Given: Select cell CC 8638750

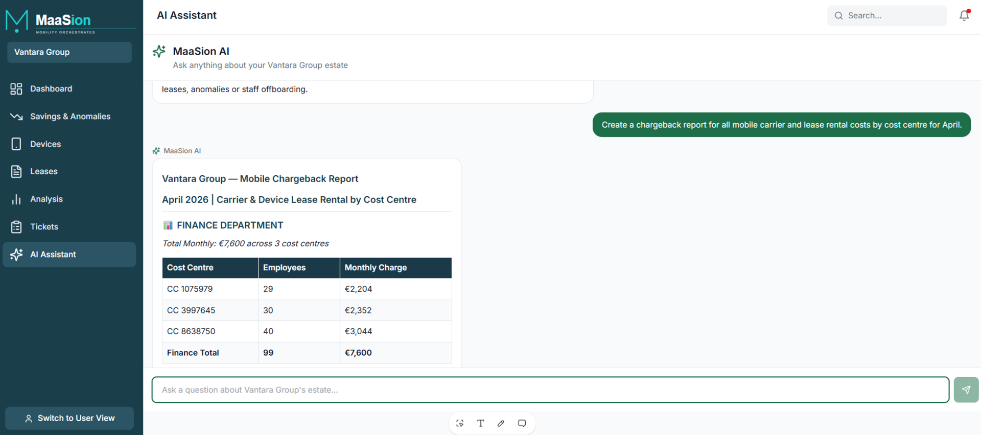Looking at the screenshot, I should click(x=210, y=331).
